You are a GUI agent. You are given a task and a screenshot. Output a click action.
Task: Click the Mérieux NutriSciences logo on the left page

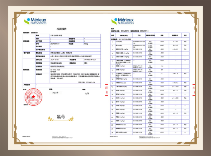tap(35, 21)
